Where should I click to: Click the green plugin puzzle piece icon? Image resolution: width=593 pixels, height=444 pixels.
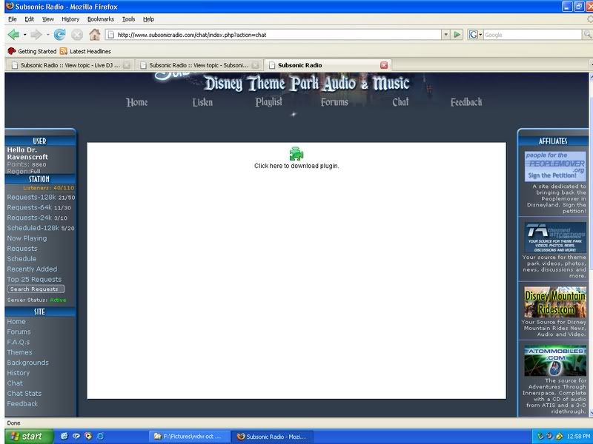[x=296, y=154]
